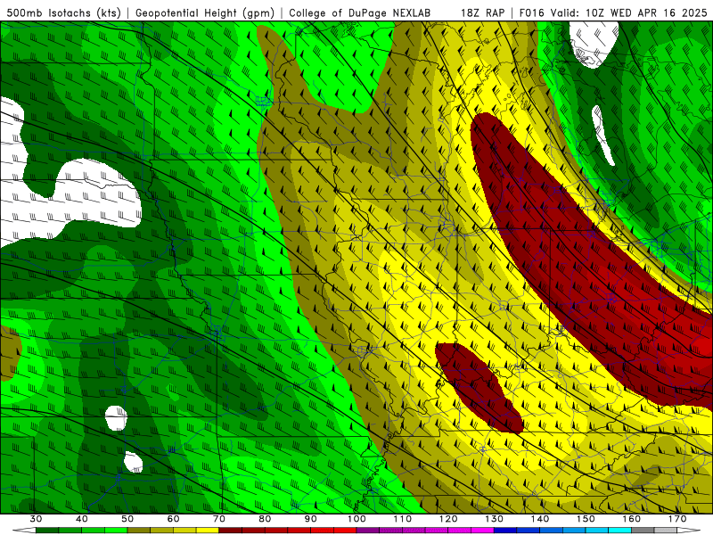This screenshot has width=713, height=535.
Task: Click the dark green 30–35 kt legend swatch
Action: (x=47, y=531)
